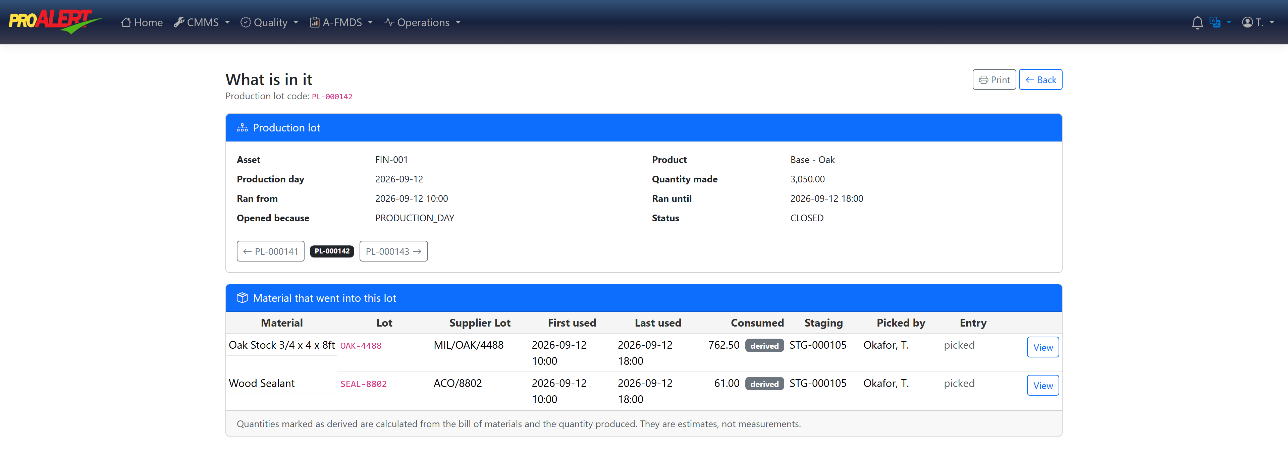Image resolution: width=1288 pixels, height=458 pixels.
Task: Click the Picked by column header
Action: coord(901,323)
